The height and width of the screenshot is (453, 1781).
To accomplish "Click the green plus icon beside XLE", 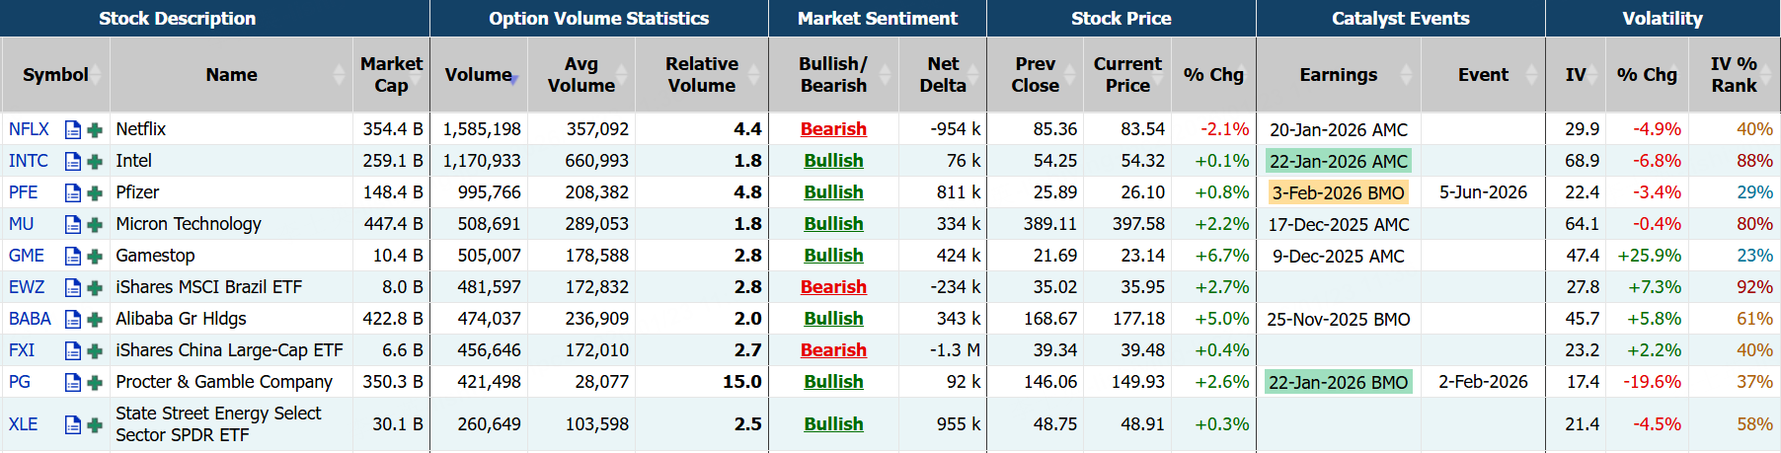I will click(x=95, y=424).
